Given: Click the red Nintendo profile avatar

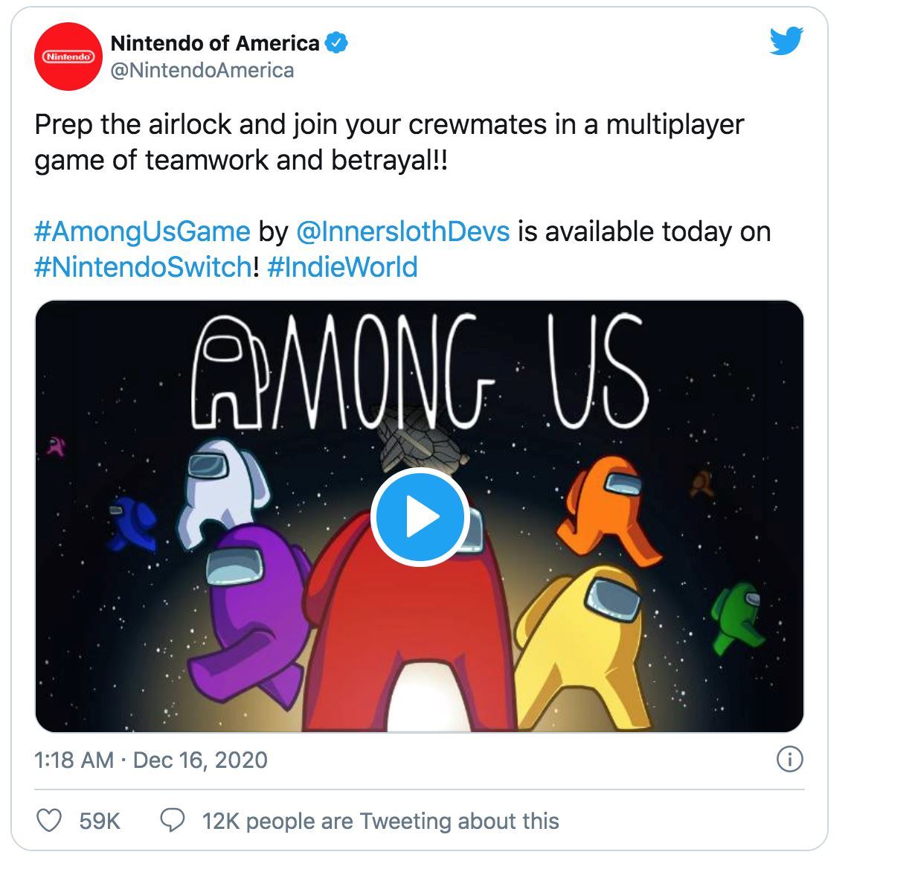Looking at the screenshot, I should [x=68, y=57].
